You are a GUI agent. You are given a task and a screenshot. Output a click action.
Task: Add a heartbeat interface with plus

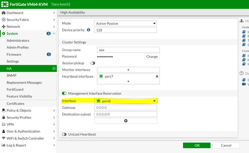point(128,81)
